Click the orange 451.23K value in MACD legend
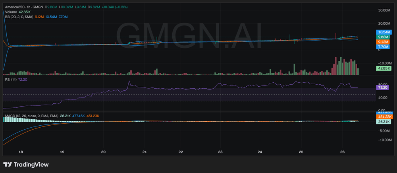The width and height of the screenshot is (397, 173). click(93, 116)
